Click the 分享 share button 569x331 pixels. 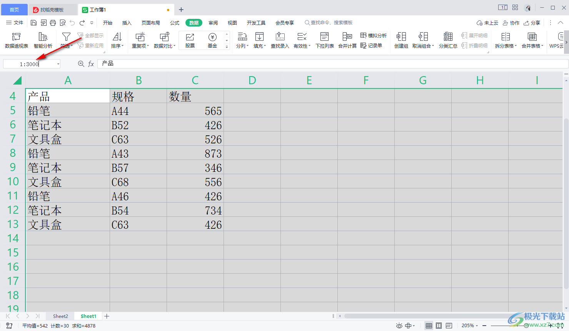click(x=532, y=23)
